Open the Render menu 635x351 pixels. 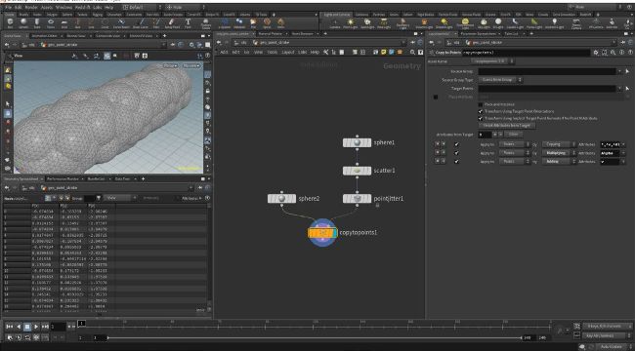[32, 8]
